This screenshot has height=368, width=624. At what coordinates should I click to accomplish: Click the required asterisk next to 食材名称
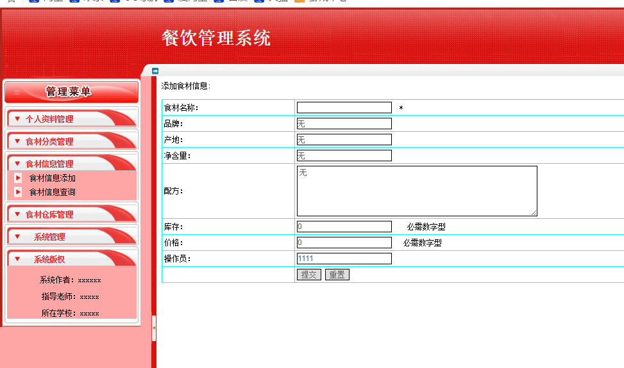401,108
